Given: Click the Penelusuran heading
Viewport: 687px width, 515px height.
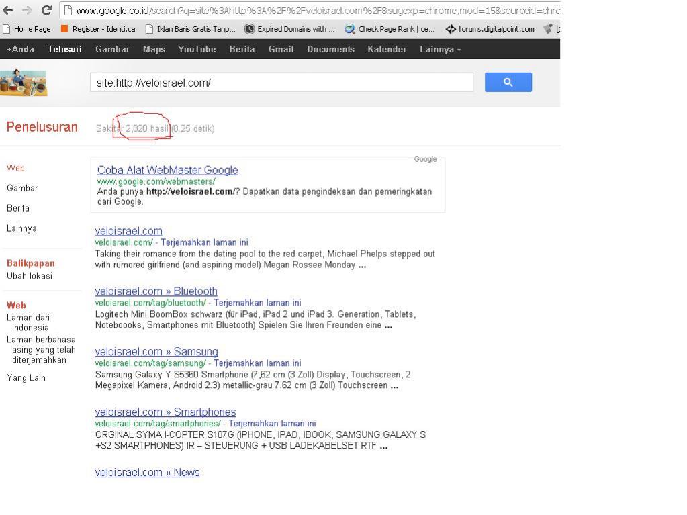Looking at the screenshot, I should pos(42,127).
